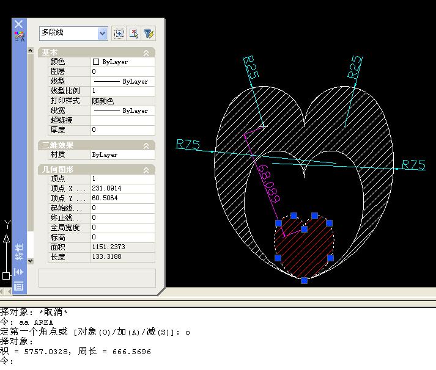This screenshot has height=370, width=436.
Task: Close the Properties palette with the X
Action: click(x=18, y=24)
